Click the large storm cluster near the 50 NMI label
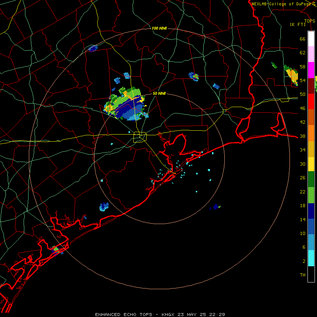This screenshot has width=317, height=317. [126, 104]
